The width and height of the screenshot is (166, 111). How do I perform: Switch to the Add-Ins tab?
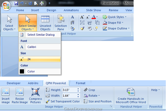(x=33, y=83)
